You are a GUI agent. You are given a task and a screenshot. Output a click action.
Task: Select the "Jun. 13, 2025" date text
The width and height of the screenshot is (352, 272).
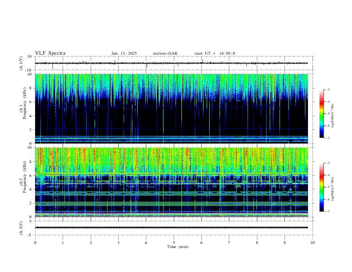[x=124, y=53]
